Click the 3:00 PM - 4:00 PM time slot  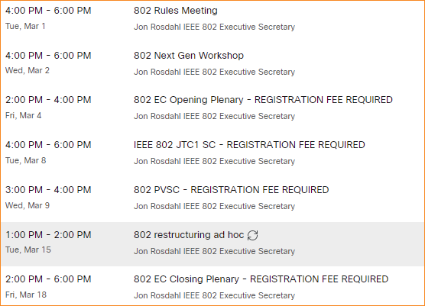pyautogui.click(x=48, y=190)
